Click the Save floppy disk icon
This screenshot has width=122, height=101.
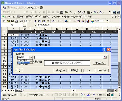(13, 21)
